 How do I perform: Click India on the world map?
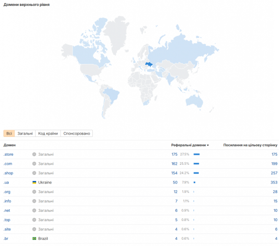tap(170, 78)
